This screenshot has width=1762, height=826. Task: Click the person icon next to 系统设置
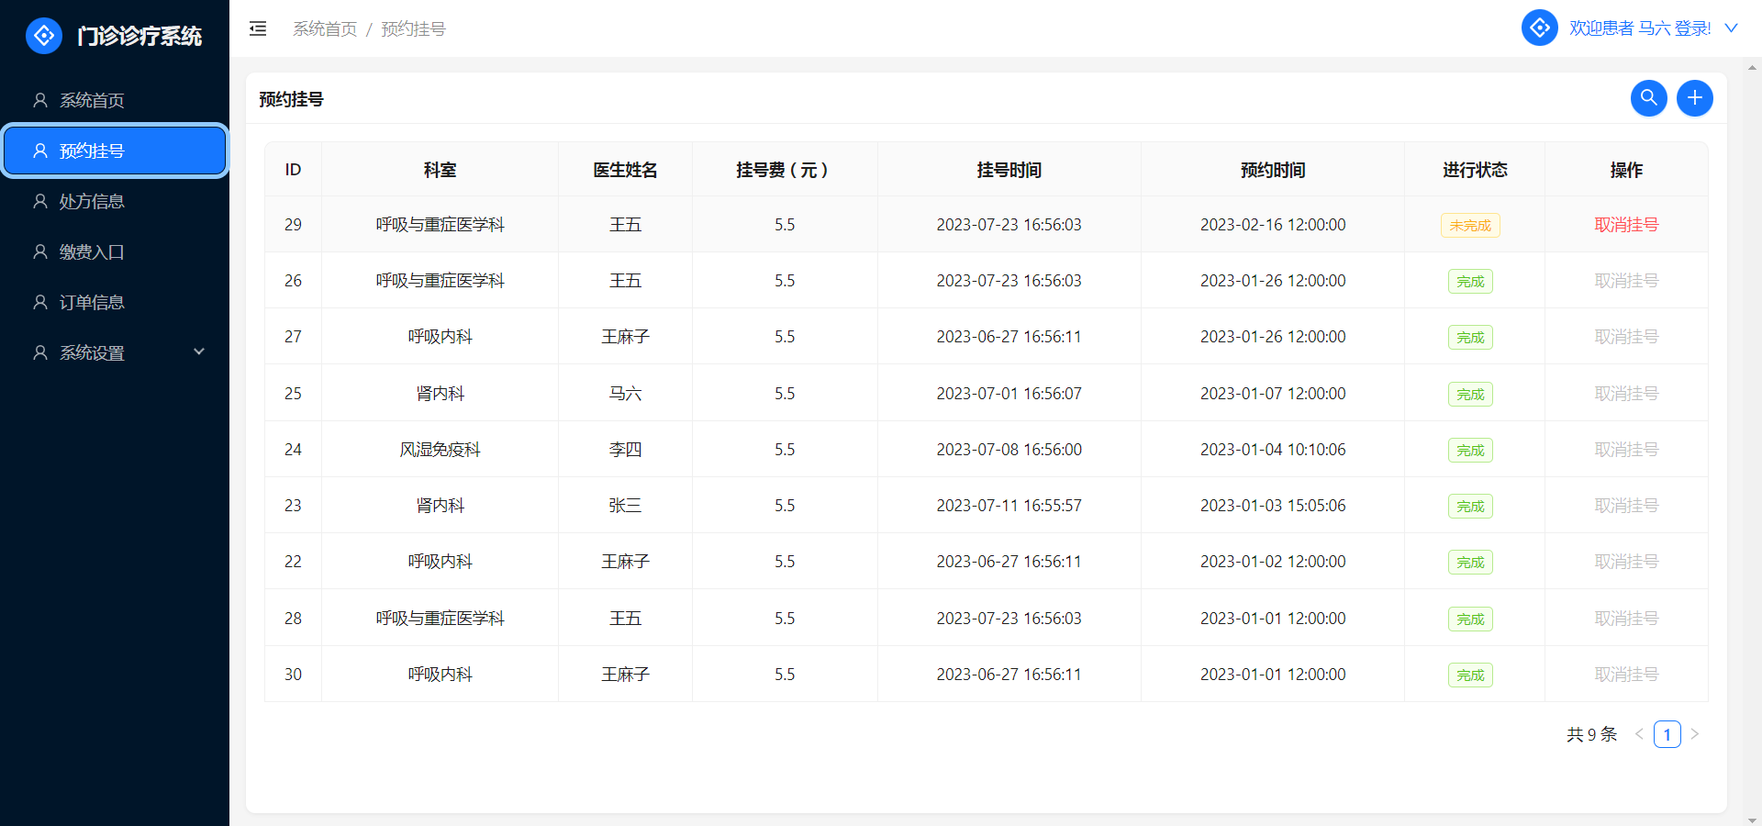click(x=40, y=352)
